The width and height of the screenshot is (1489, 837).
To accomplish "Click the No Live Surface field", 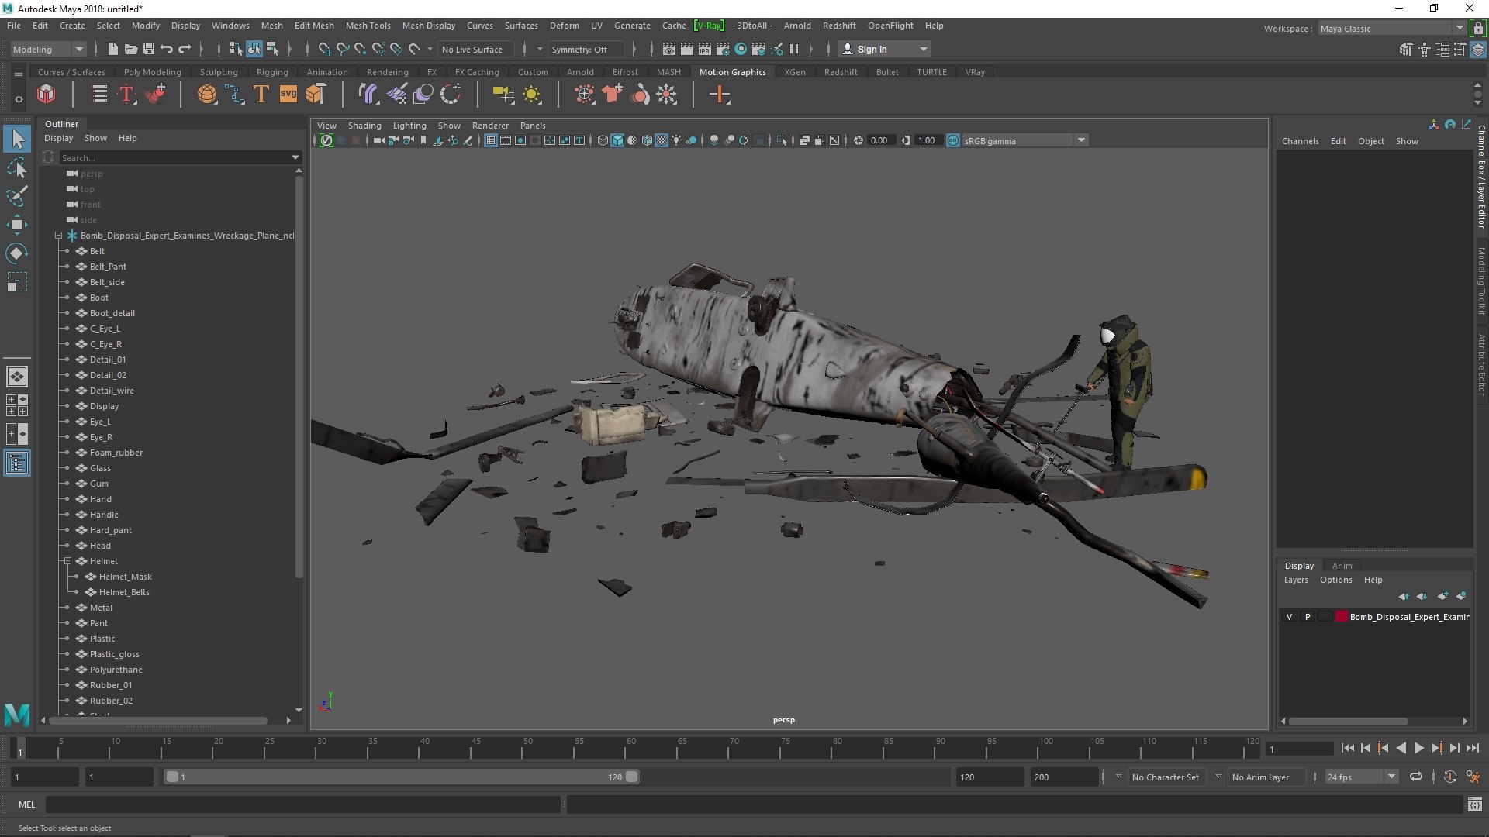I will click(476, 49).
